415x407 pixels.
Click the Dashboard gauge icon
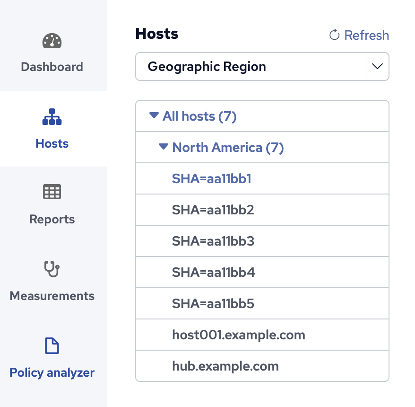[x=52, y=41]
